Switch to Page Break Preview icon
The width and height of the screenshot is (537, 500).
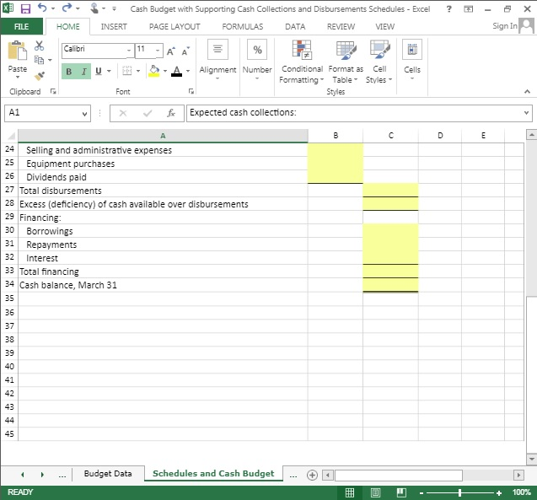tap(401, 492)
